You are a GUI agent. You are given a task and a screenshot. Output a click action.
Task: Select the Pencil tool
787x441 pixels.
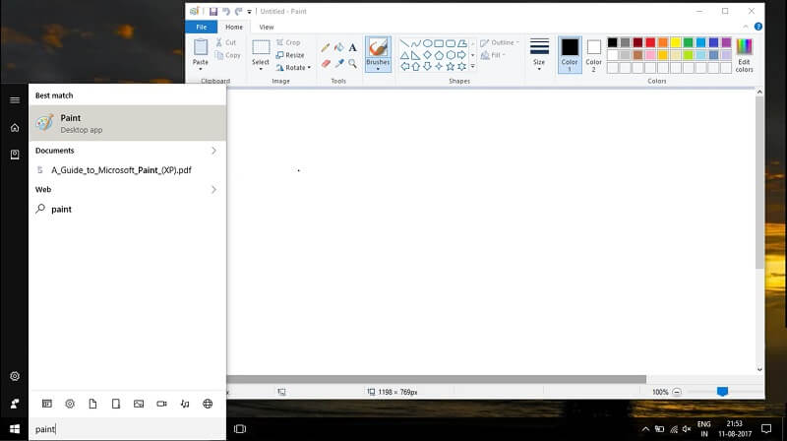tap(326, 47)
